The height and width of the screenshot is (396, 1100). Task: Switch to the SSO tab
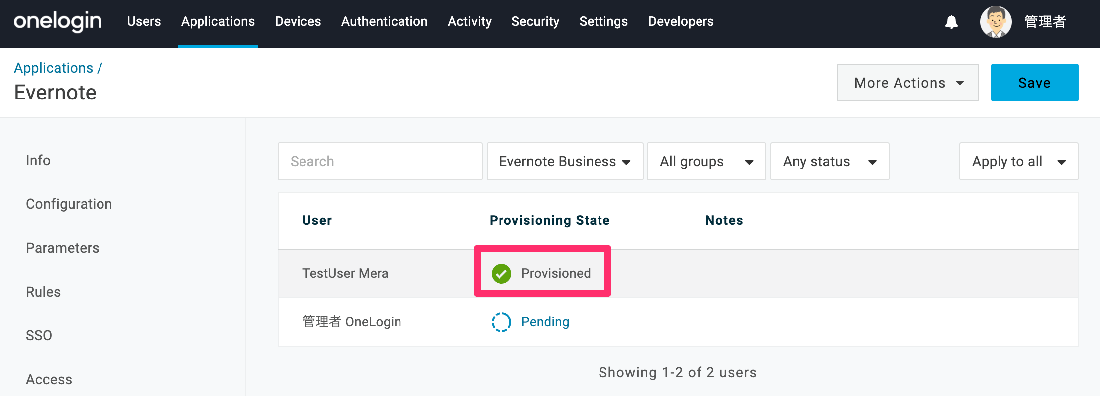(39, 335)
